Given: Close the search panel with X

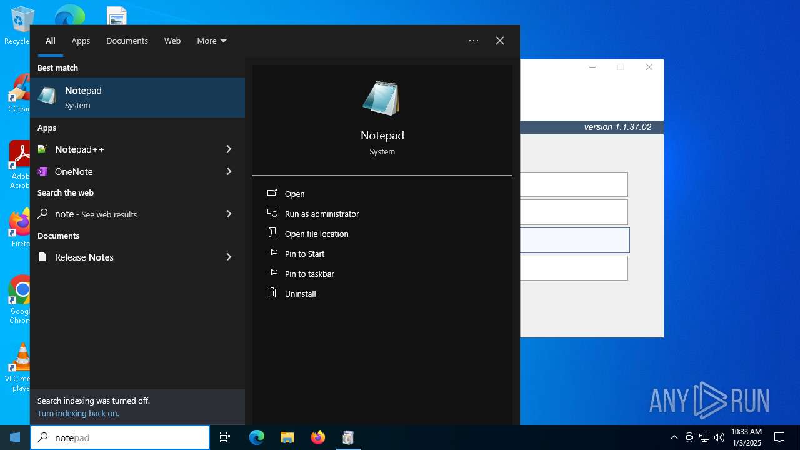Looking at the screenshot, I should 500,41.
